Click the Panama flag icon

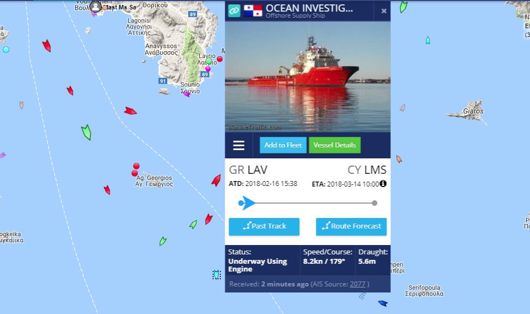253,10
